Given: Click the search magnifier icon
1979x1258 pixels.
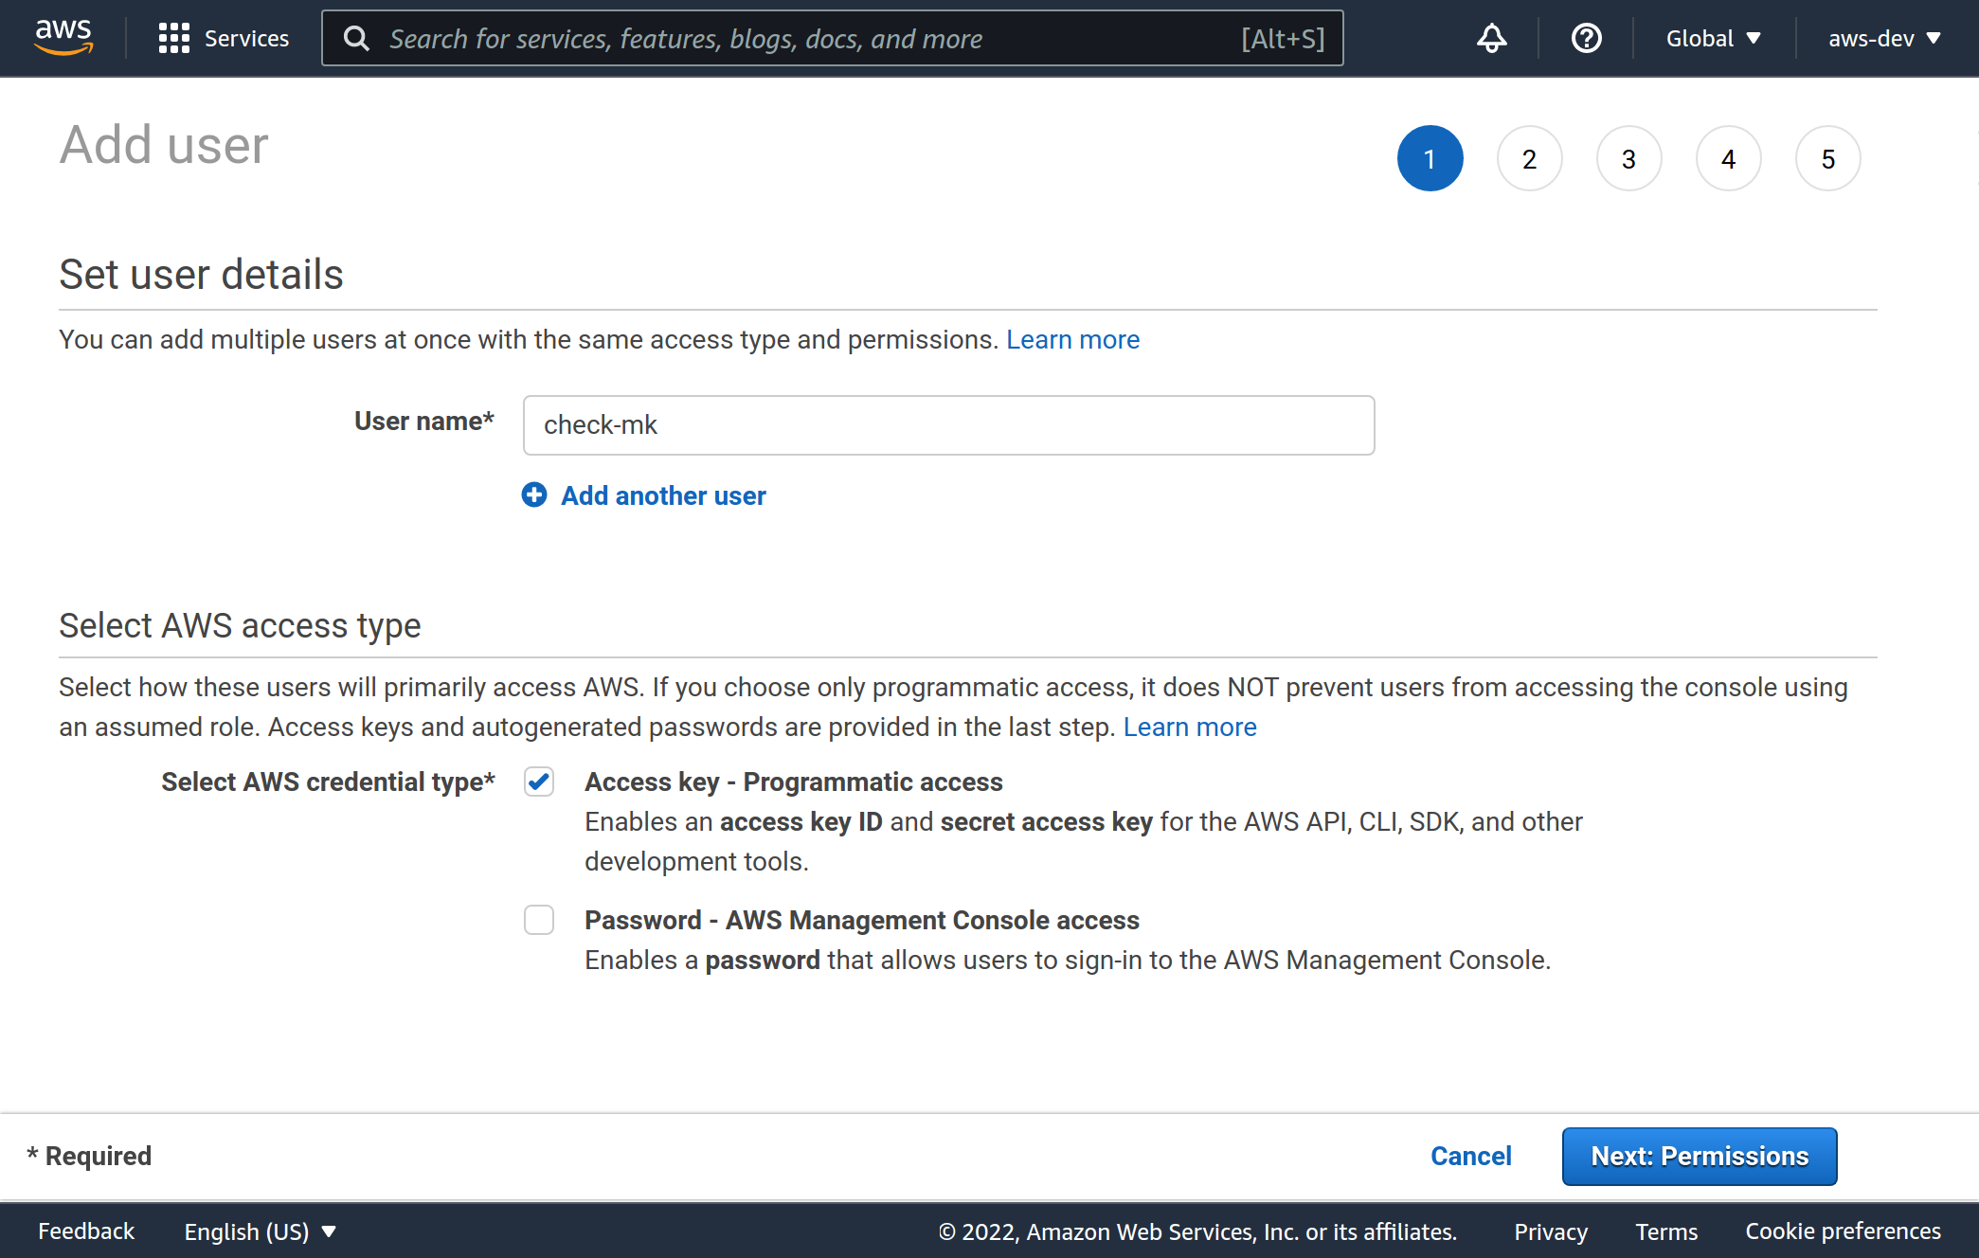Looking at the screenshot, I should (356, 38).
